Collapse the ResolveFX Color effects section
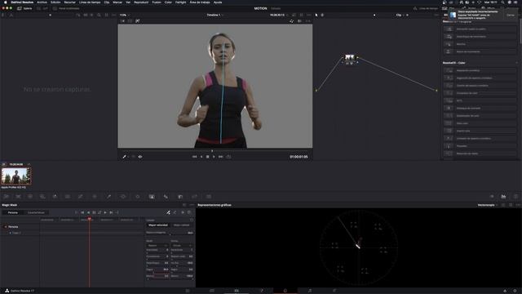 point(516,63)
